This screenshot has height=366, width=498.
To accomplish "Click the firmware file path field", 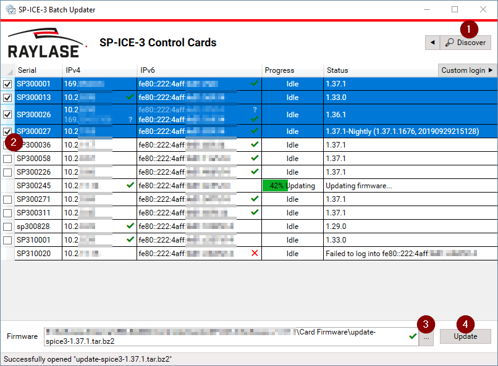I will [x=231, y=336].
